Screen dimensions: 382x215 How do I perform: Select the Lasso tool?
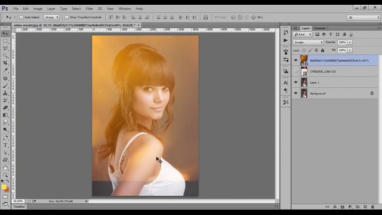pyautogui.click(x=5, y=48)
